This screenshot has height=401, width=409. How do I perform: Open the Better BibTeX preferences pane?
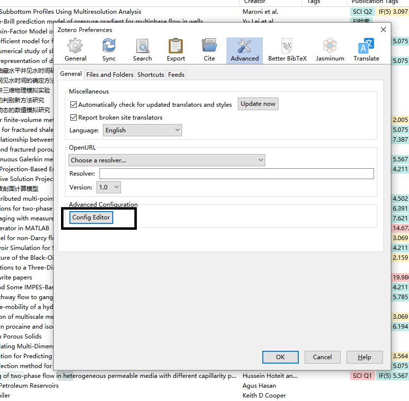click(287, 50)
